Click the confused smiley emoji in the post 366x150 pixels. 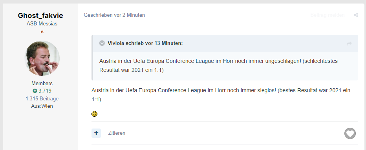[x=94, y=114]
